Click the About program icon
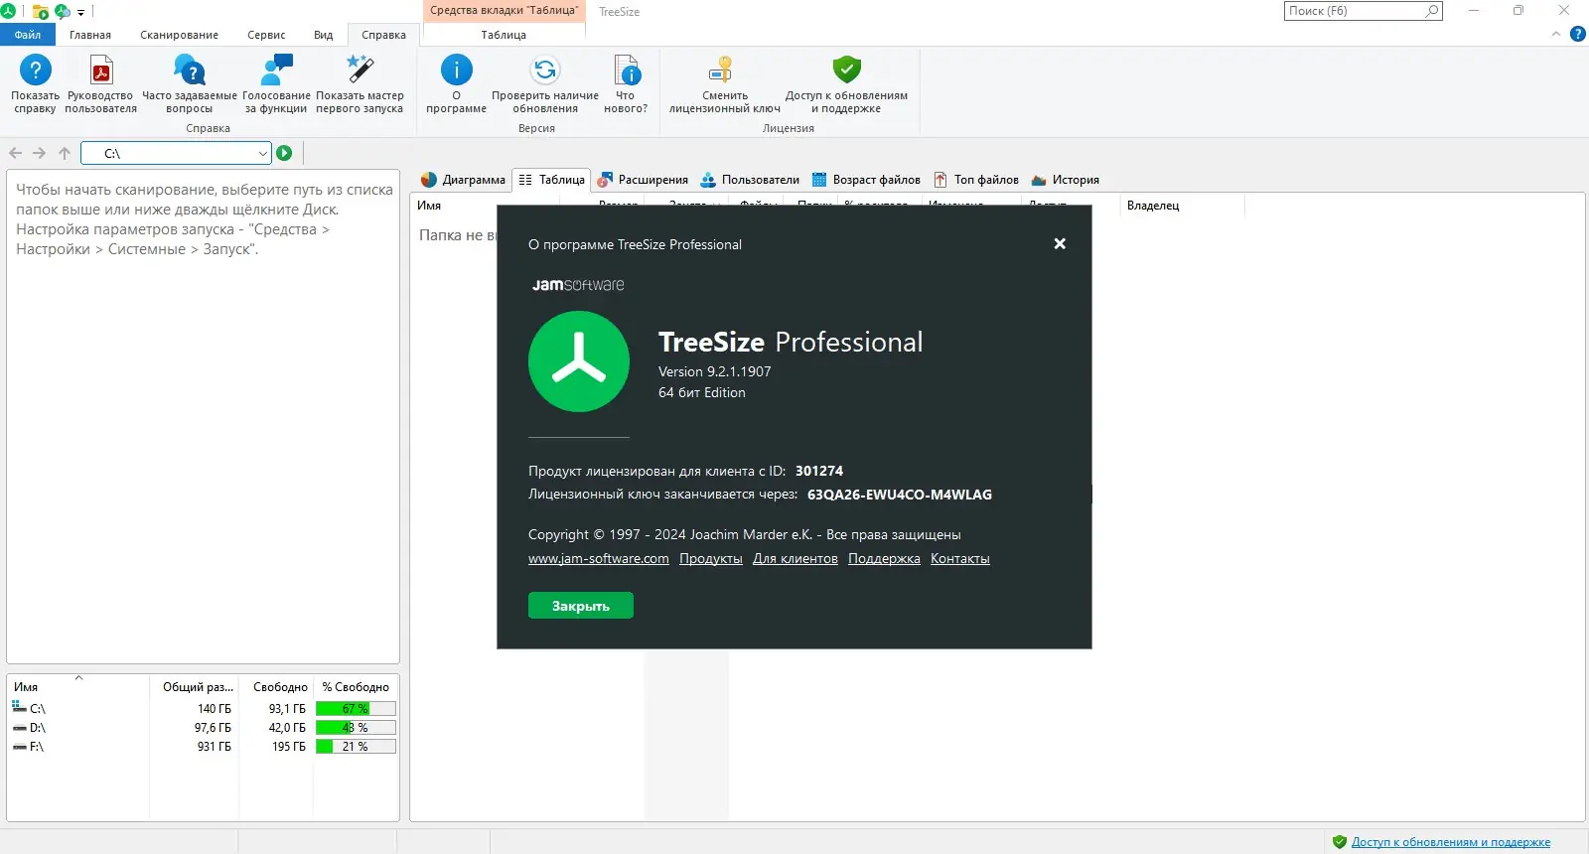The height and width of the screenshot is (854, 1589). coord(456,71)
